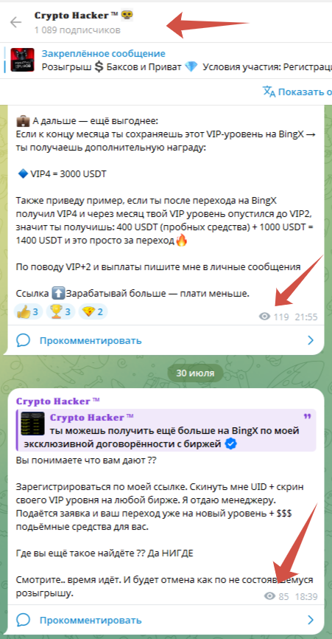Jump to the quoted BingX message
332x639 pixels.
click(x=166, y=430)
